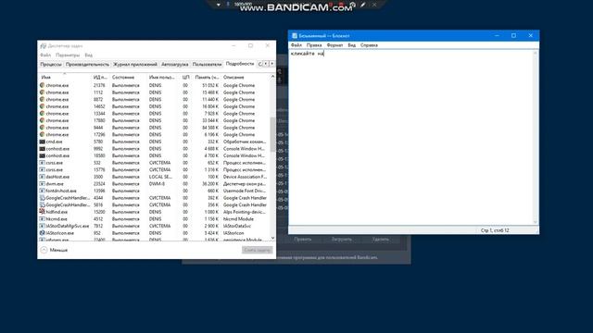Click LOCAL SE... user cell of dasHost.exe

(160, 177)
